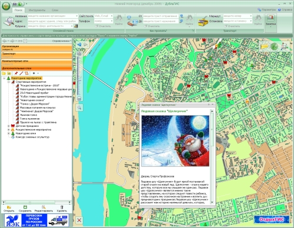This screenshot has width=294, height=228.
Task: Switch to the Поиск ribbon tab
Action: [18, 10]
